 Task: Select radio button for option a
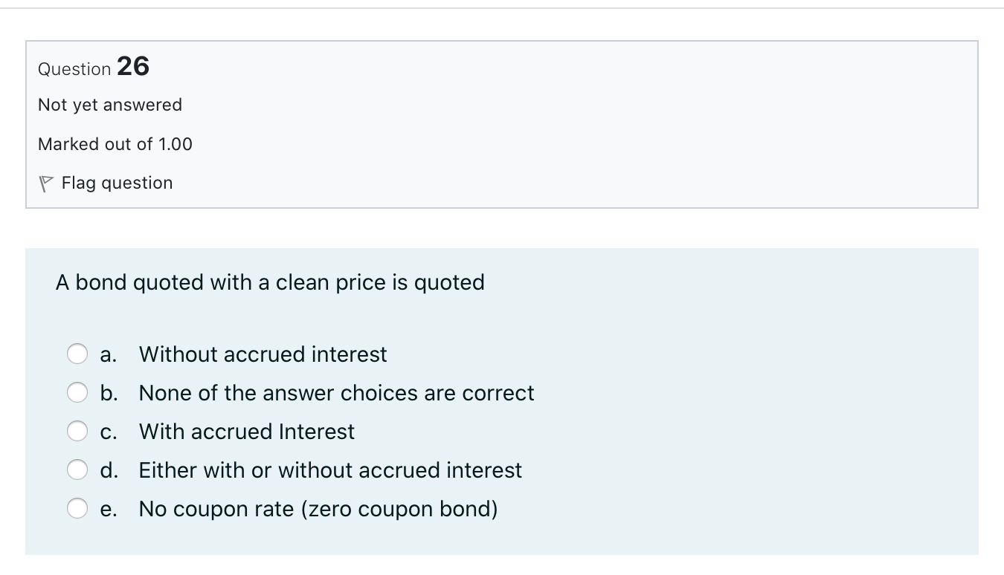[78, 354]
